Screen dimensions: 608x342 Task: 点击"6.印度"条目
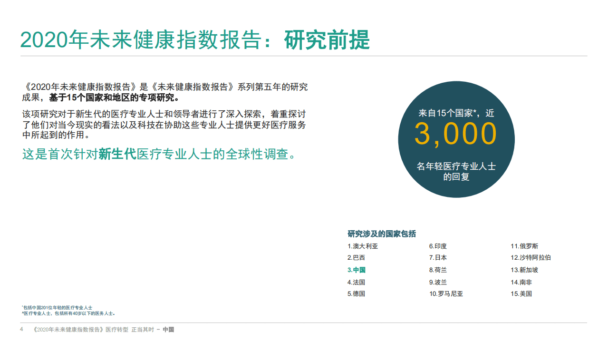tap(437, 246)
